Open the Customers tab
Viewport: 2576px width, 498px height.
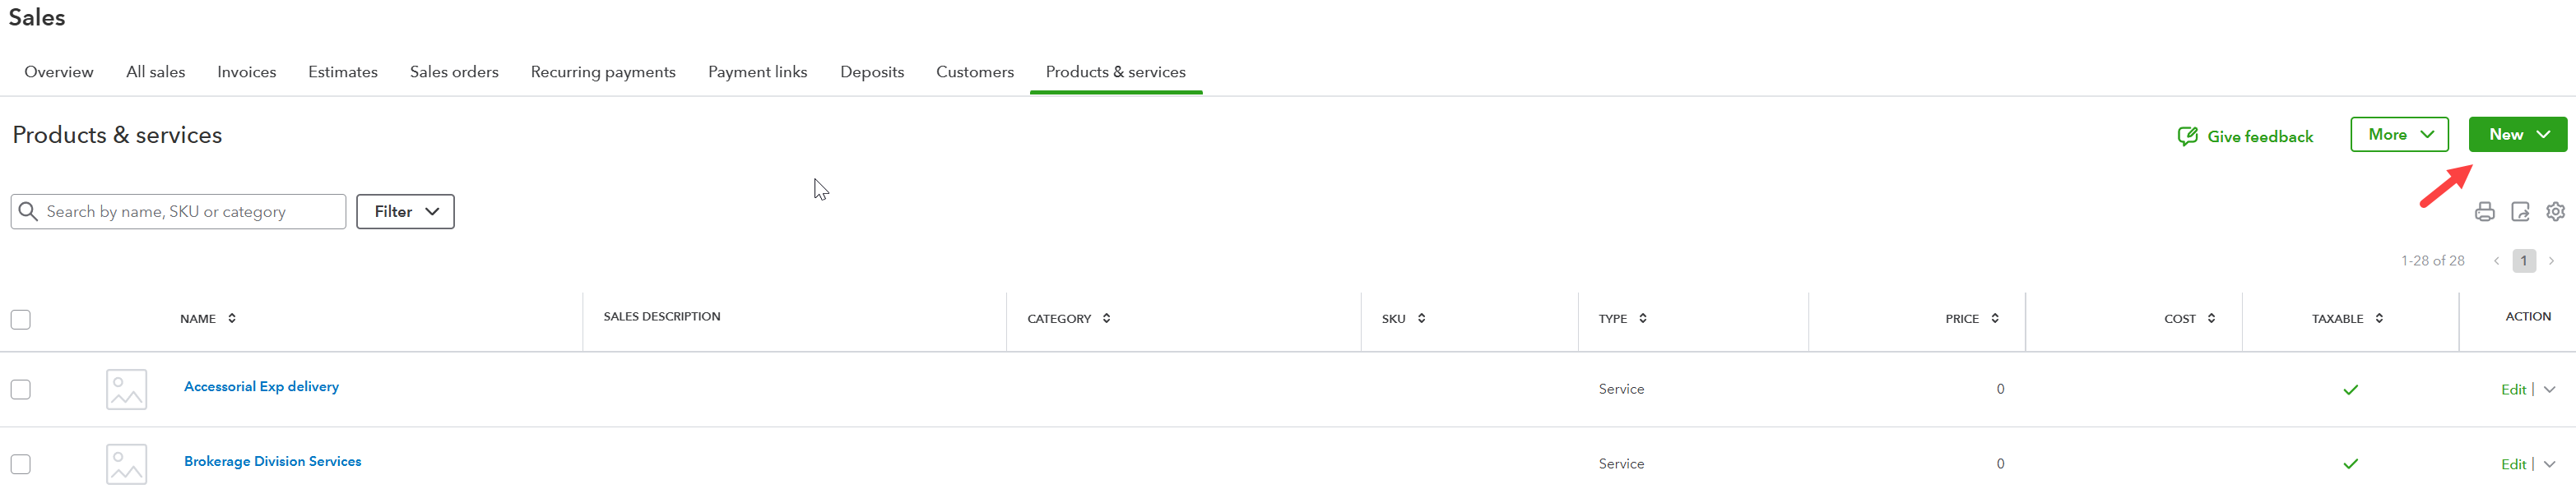pyautogui.click(x=974, y=71)
